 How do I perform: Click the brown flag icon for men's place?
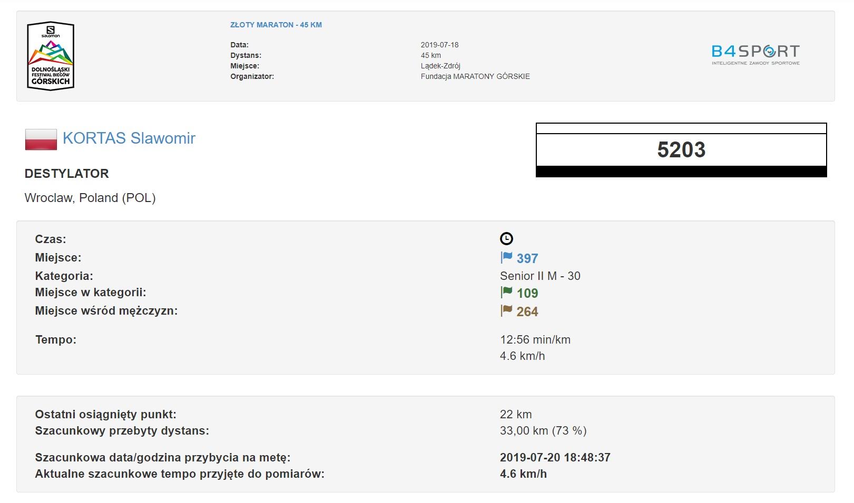[x=506, y=311]
